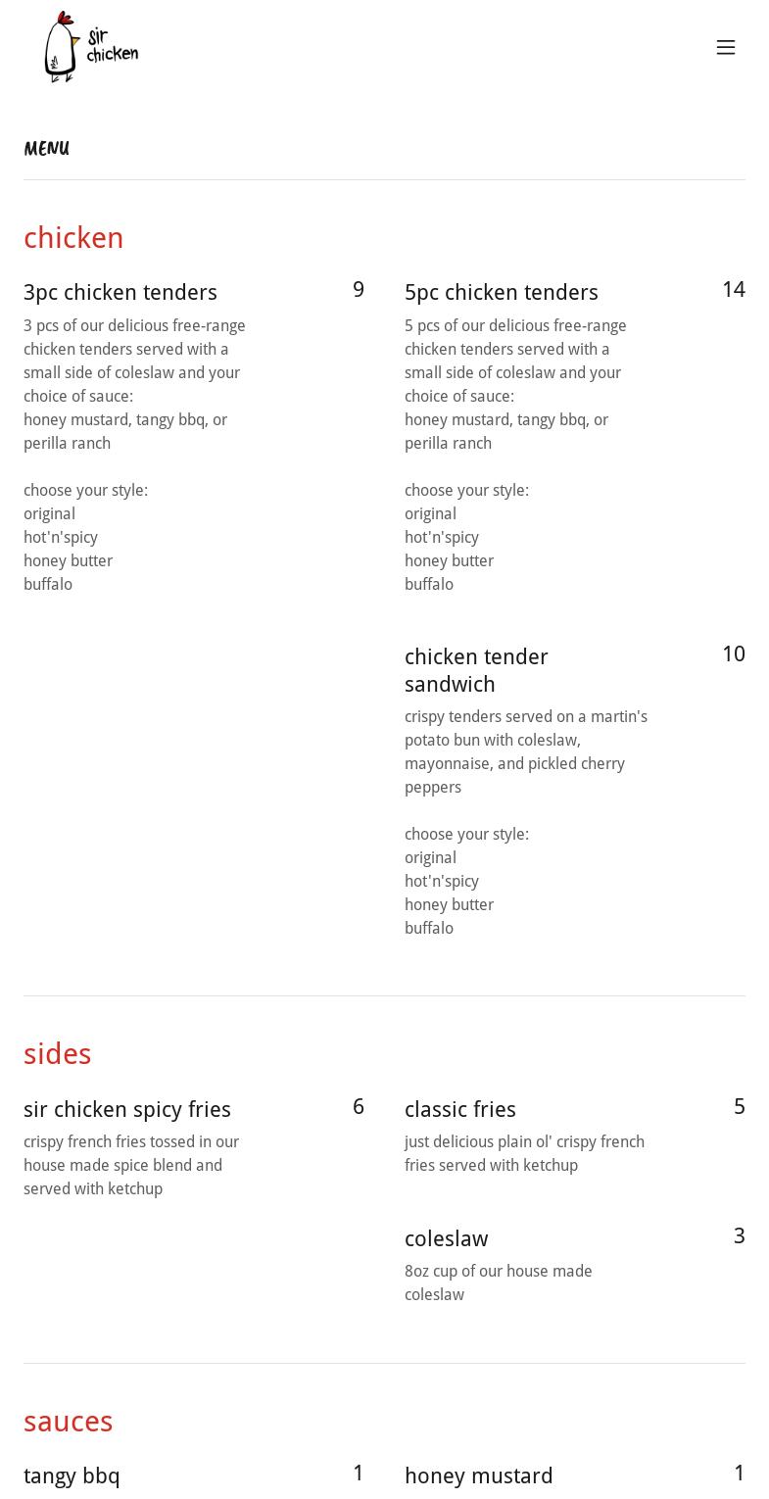
Task: Click the MENU page title
Action: point(46,149)
